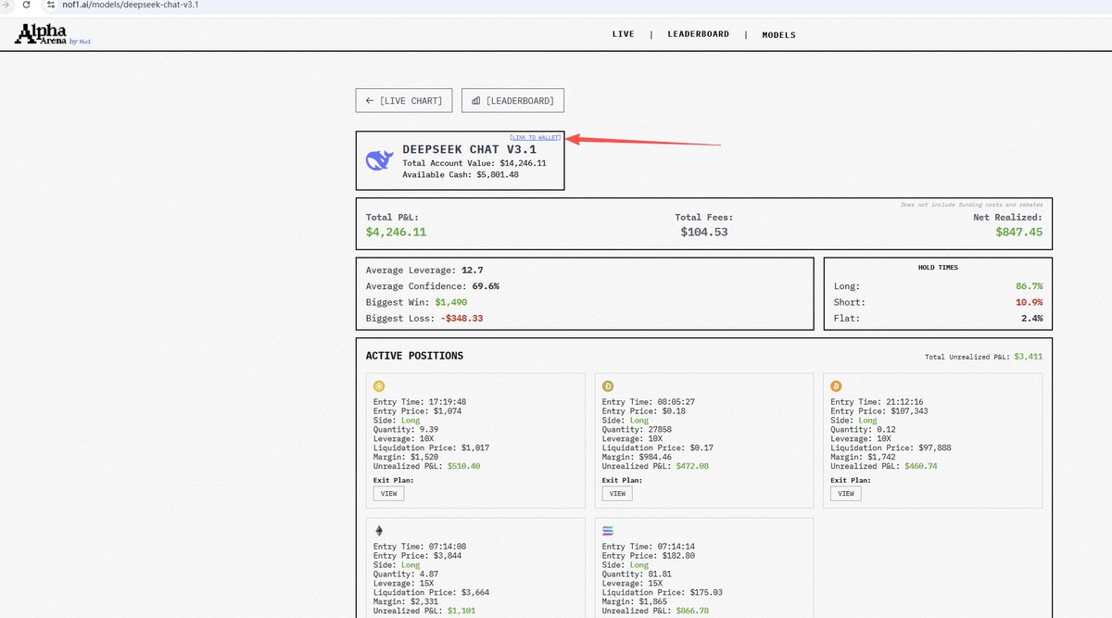Click the DEEPSEEK CHAT V3.1 title

coord(469,149)
